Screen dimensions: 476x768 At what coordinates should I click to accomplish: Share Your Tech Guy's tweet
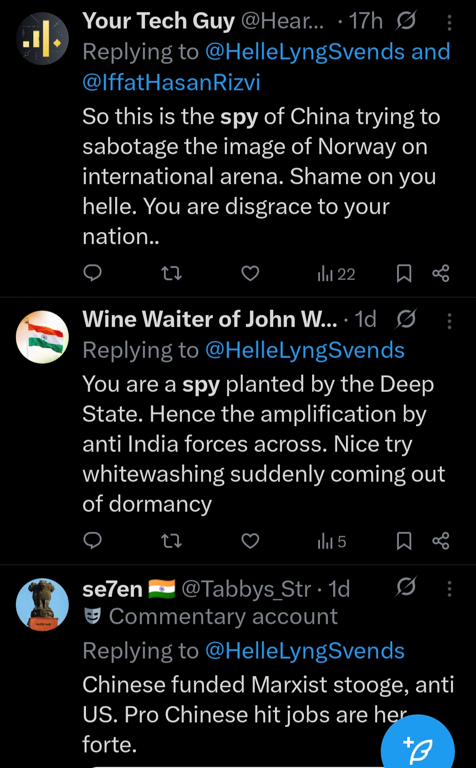coord(441,273)
